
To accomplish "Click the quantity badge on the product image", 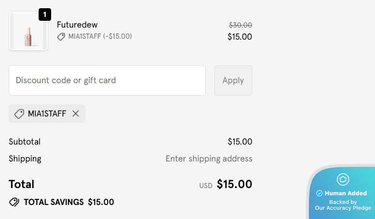I will pyautogui.click(x=45, y=15).
